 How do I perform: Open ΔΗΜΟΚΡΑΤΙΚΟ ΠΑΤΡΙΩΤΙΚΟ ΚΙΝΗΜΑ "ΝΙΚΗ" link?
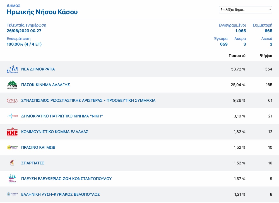pyautogui.click(x=62, y=116)
